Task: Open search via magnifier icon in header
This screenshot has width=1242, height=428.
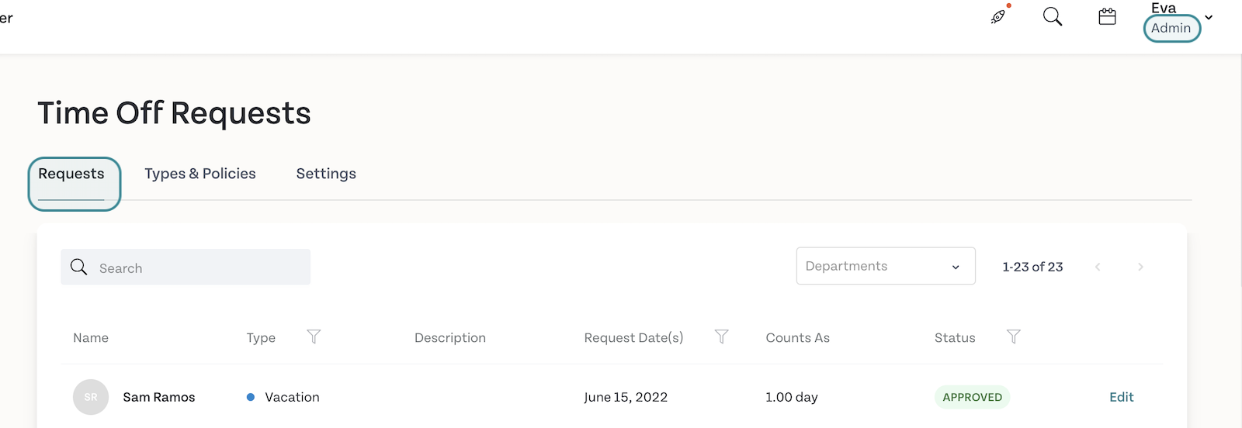Action: [1053, 16]
